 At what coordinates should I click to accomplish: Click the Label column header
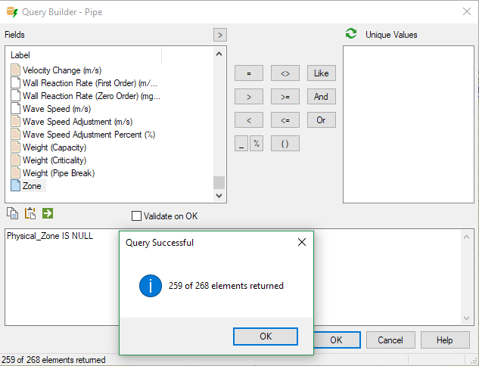pos(84,55)
